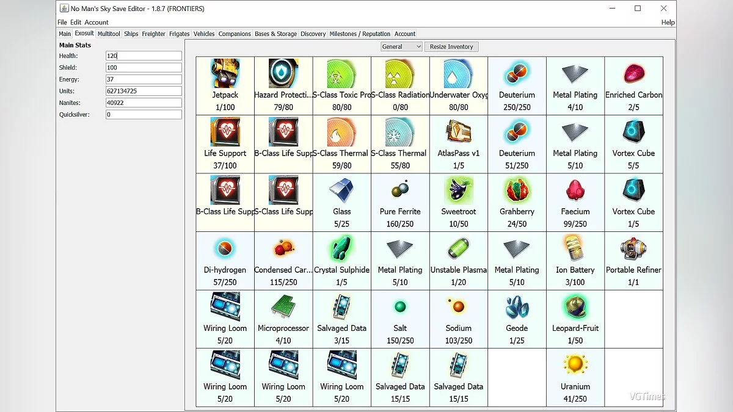733x412 pixels.
Task: Click the Life Support 37/100 icon
Action: coord(225,132)
